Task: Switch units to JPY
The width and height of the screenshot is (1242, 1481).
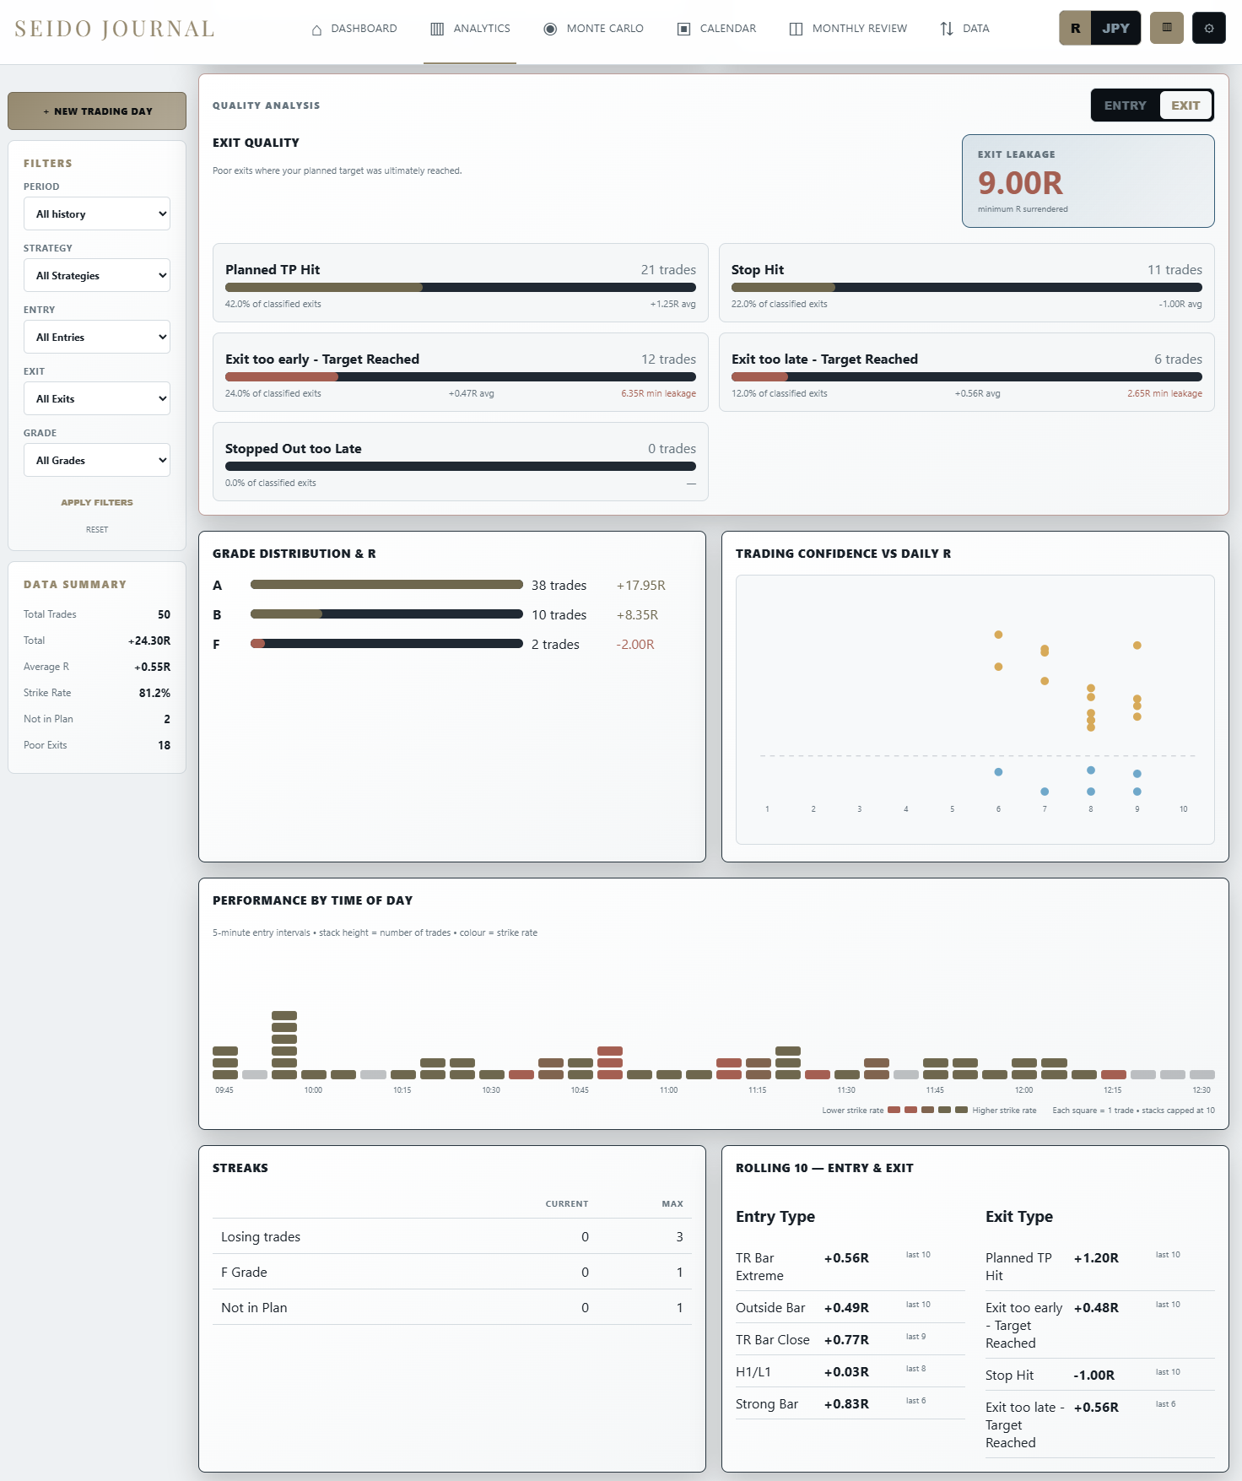Action: click(x=1115, y=28)
